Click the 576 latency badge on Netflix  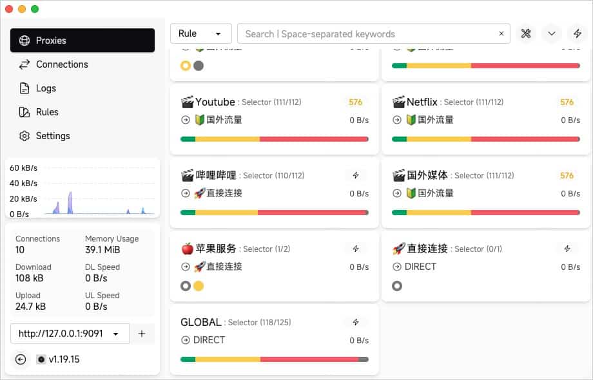[567, 102]
